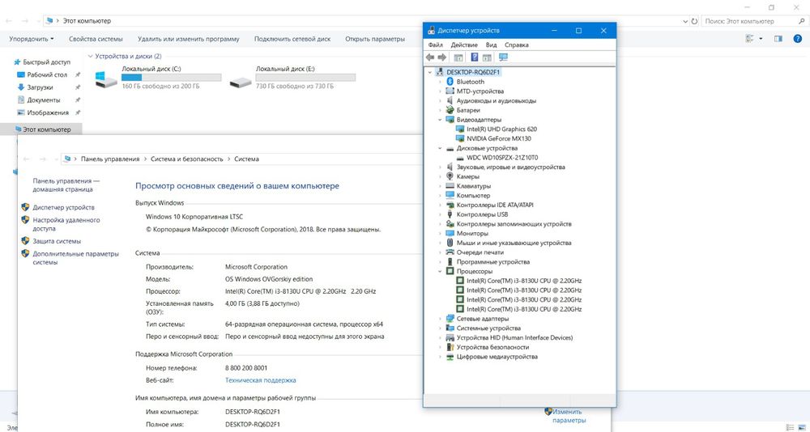Select the mouse icon beside Мыши и иные указывающие устройства
The height and width of the screenshot is (432, 810).
pos(450,243)
